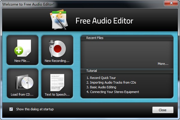Screen dimensions: 180x120
Task: Click the Free Audio Editor logo icon
Action: (x=59, y=20)
